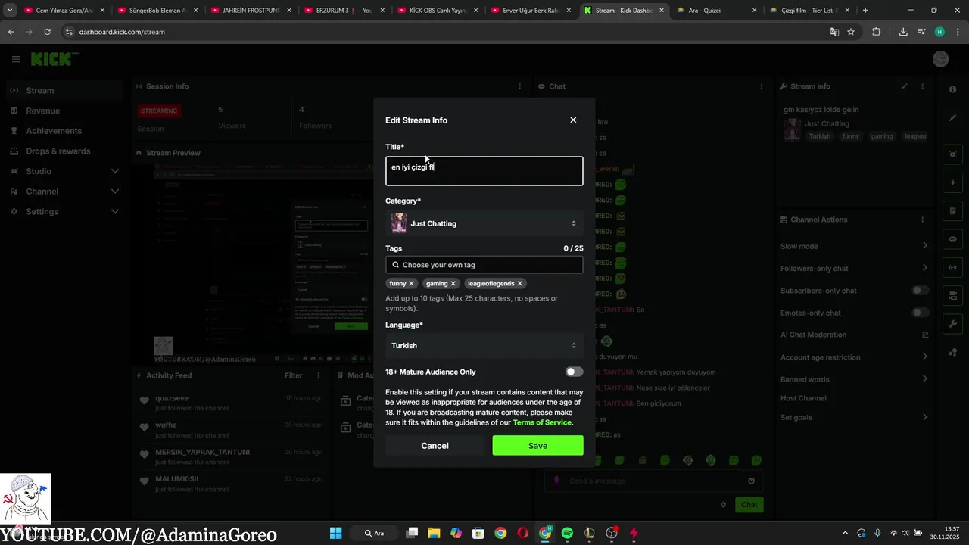Reload the page
Screen dimensions: 969x545
47,32
